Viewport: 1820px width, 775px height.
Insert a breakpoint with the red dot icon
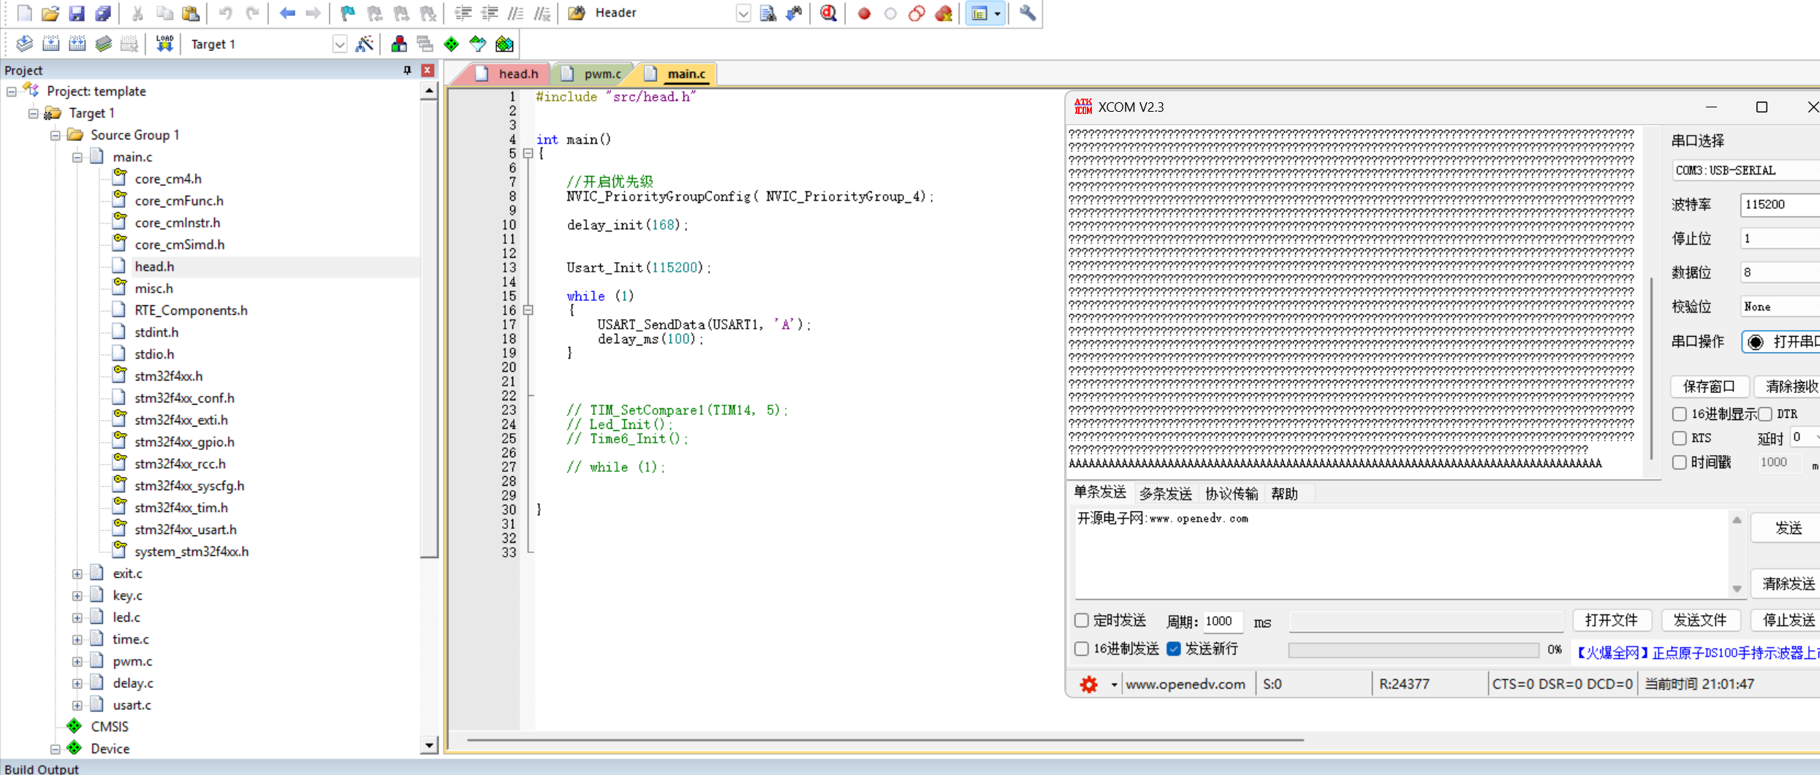coord(864,13)
